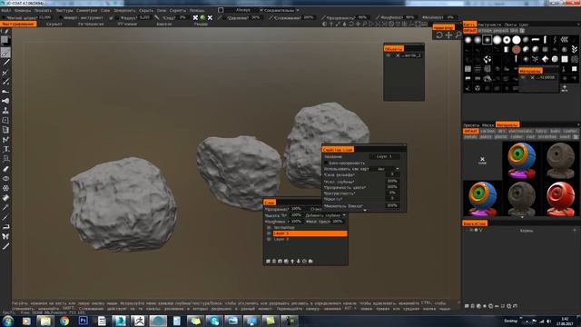Switch to the Retopology room tab
Viewport: 581px width, 327px height.
(x=91, y=25)
